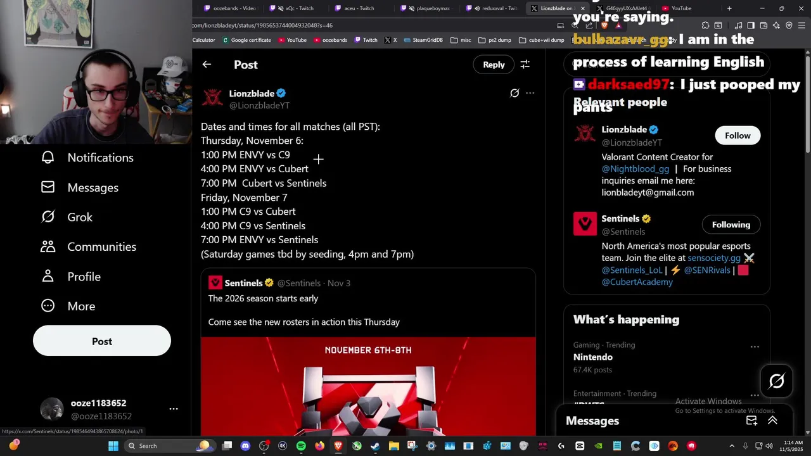The image size is (811, 456).
Task: Open the Profile icon in sidebar
Action: [x=48, y=277]
